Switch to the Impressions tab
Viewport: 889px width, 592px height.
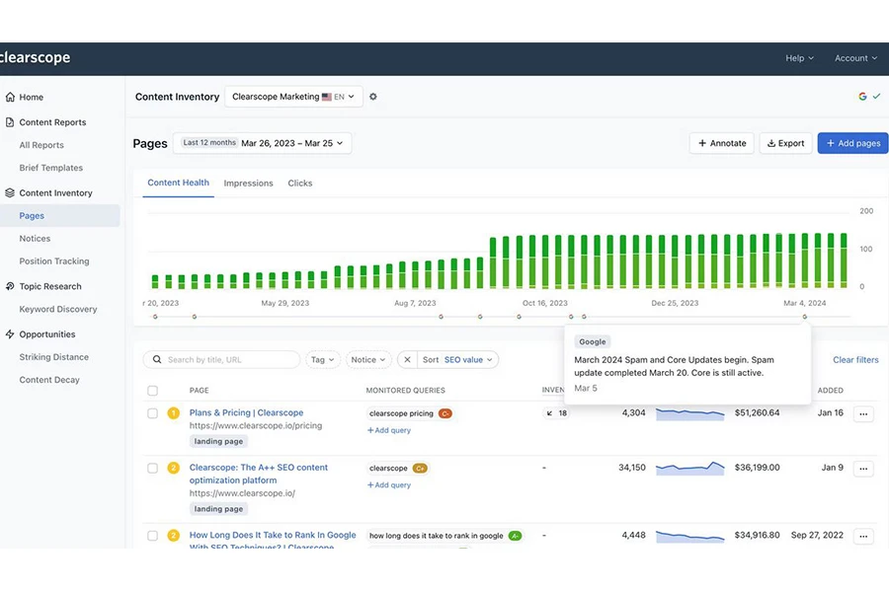[x=248, y=183]
